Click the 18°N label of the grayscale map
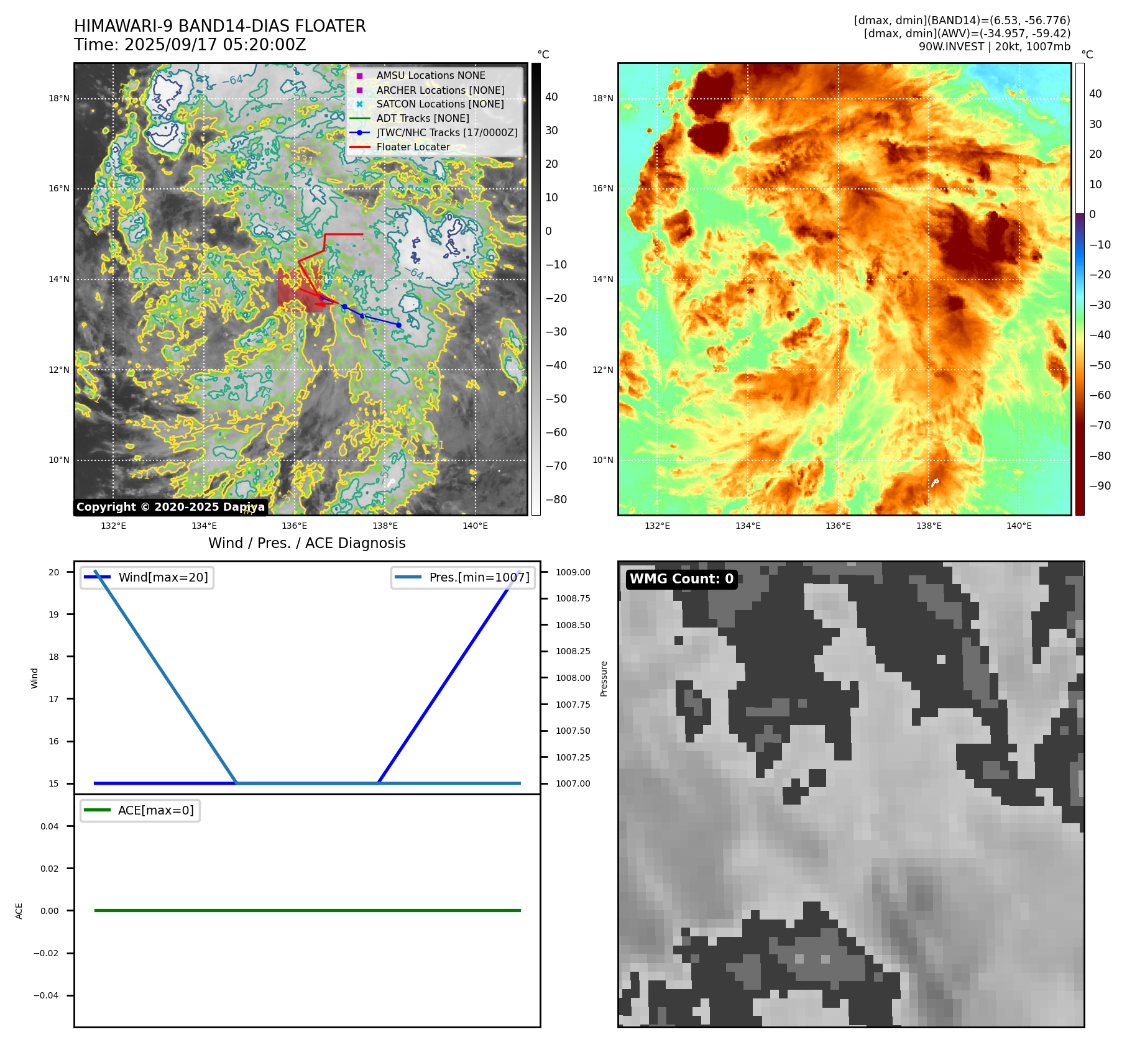The width and height of the screenshot is (1127, 1050). (x=59, y=98)
